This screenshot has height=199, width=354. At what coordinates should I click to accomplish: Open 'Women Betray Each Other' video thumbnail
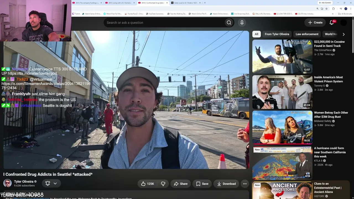pyautogui.click(x=282, y=127)
